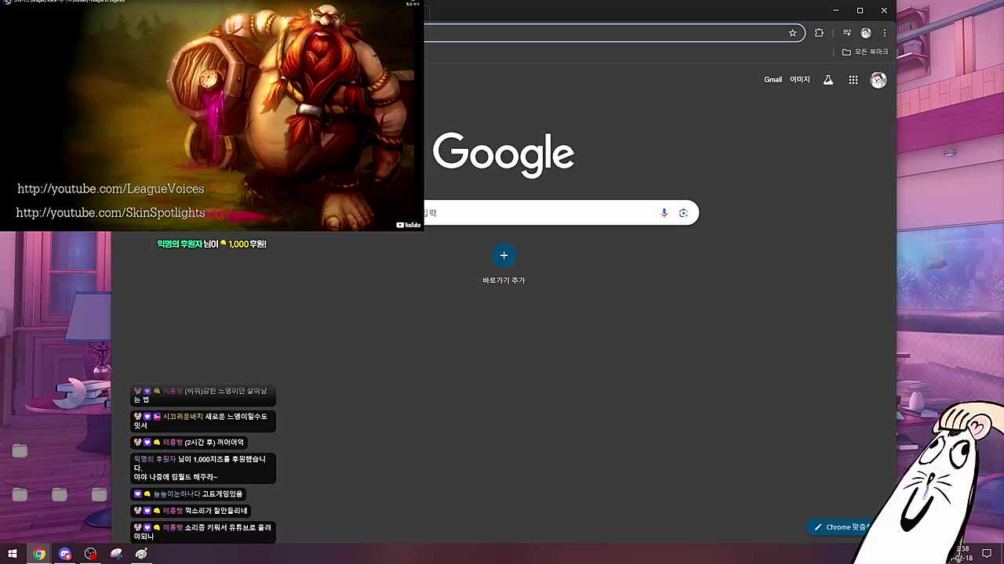Image resolution: width=1004 pixels, height=564 pixels.
Task: Open the Windows Start menu
Action: pyautogui.click(x=13, y=554)
